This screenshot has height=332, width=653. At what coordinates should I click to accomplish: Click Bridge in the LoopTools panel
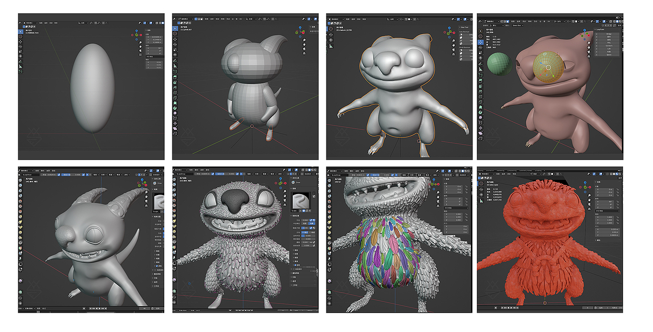609,34
